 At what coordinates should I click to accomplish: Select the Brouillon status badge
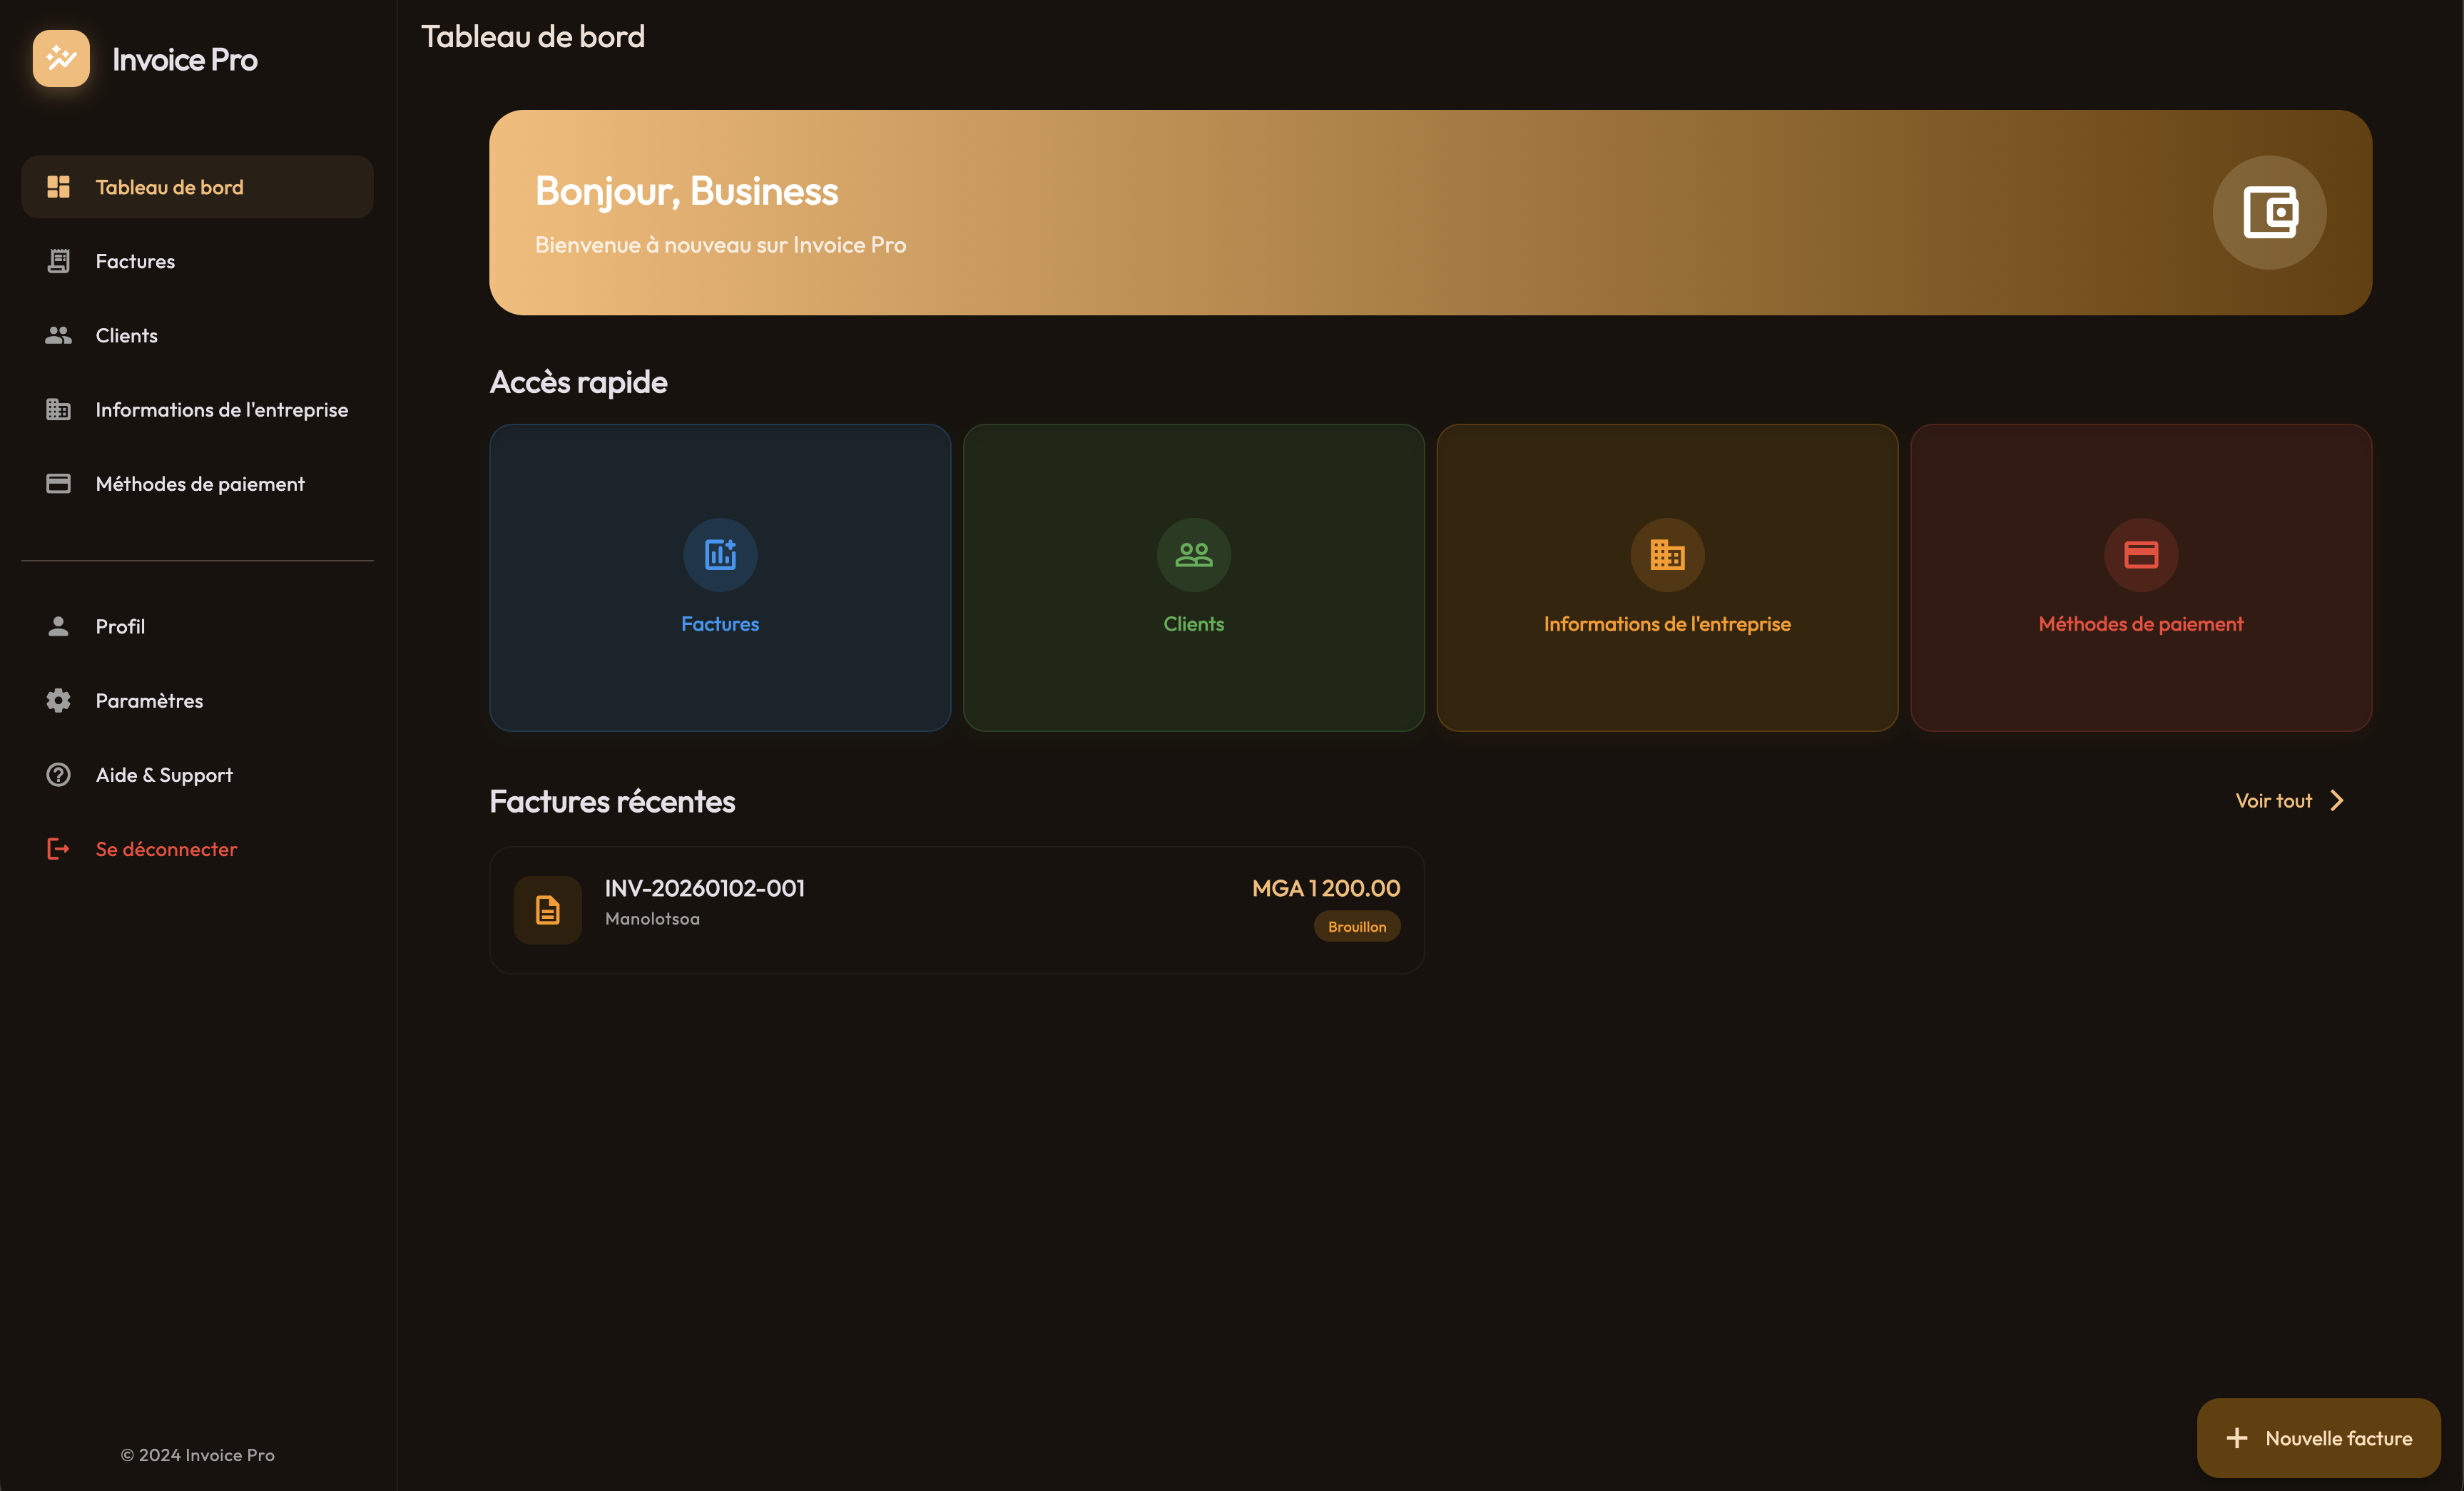click(x=1356, y=926)
